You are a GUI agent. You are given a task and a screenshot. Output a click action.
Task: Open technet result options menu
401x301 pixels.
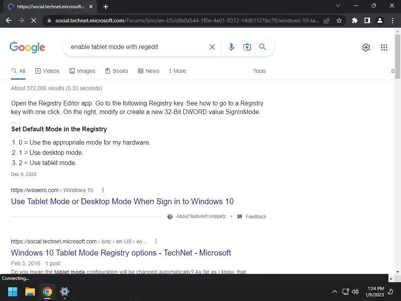coord(156,241)
